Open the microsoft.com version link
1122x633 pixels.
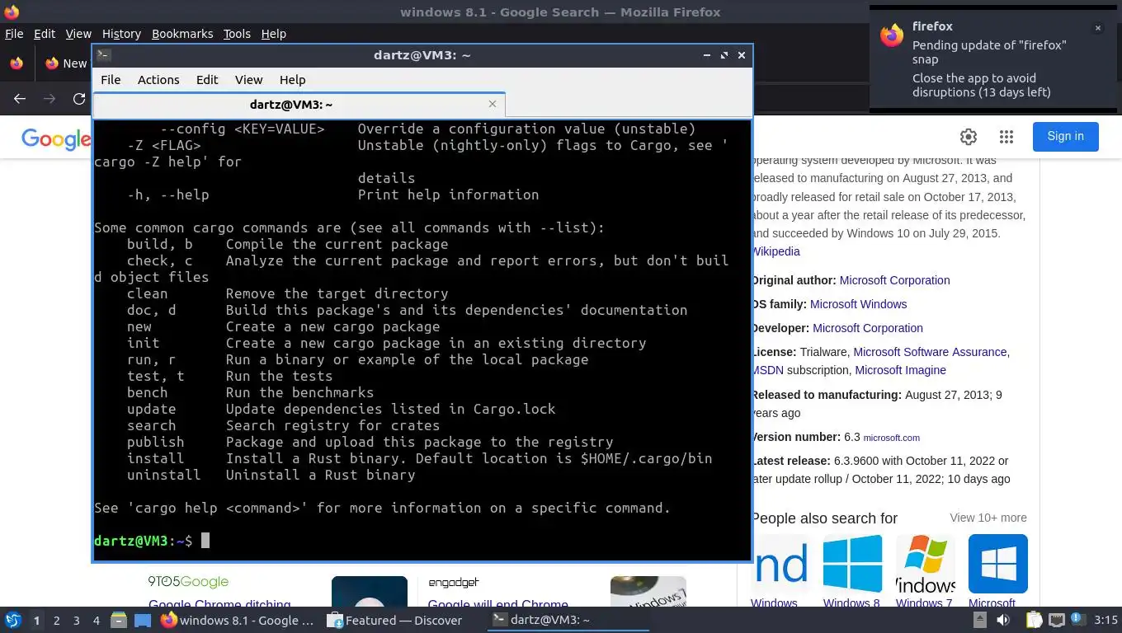[x=892, y=438]
